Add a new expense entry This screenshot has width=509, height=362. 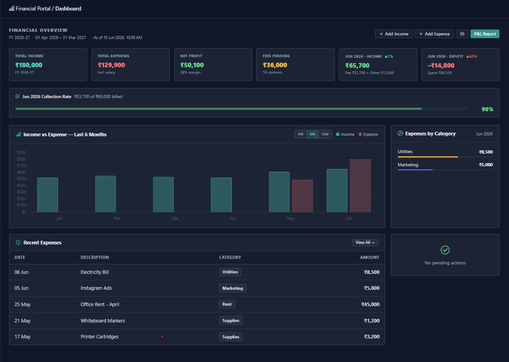click(434, 34)
